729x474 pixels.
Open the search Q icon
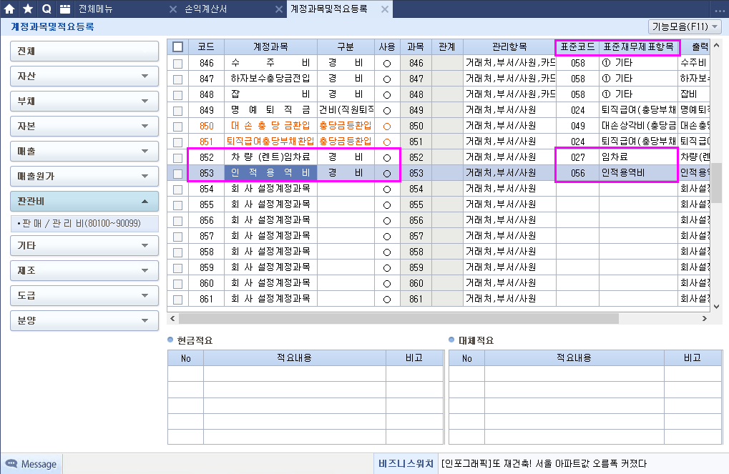click(x=47, y=9)
